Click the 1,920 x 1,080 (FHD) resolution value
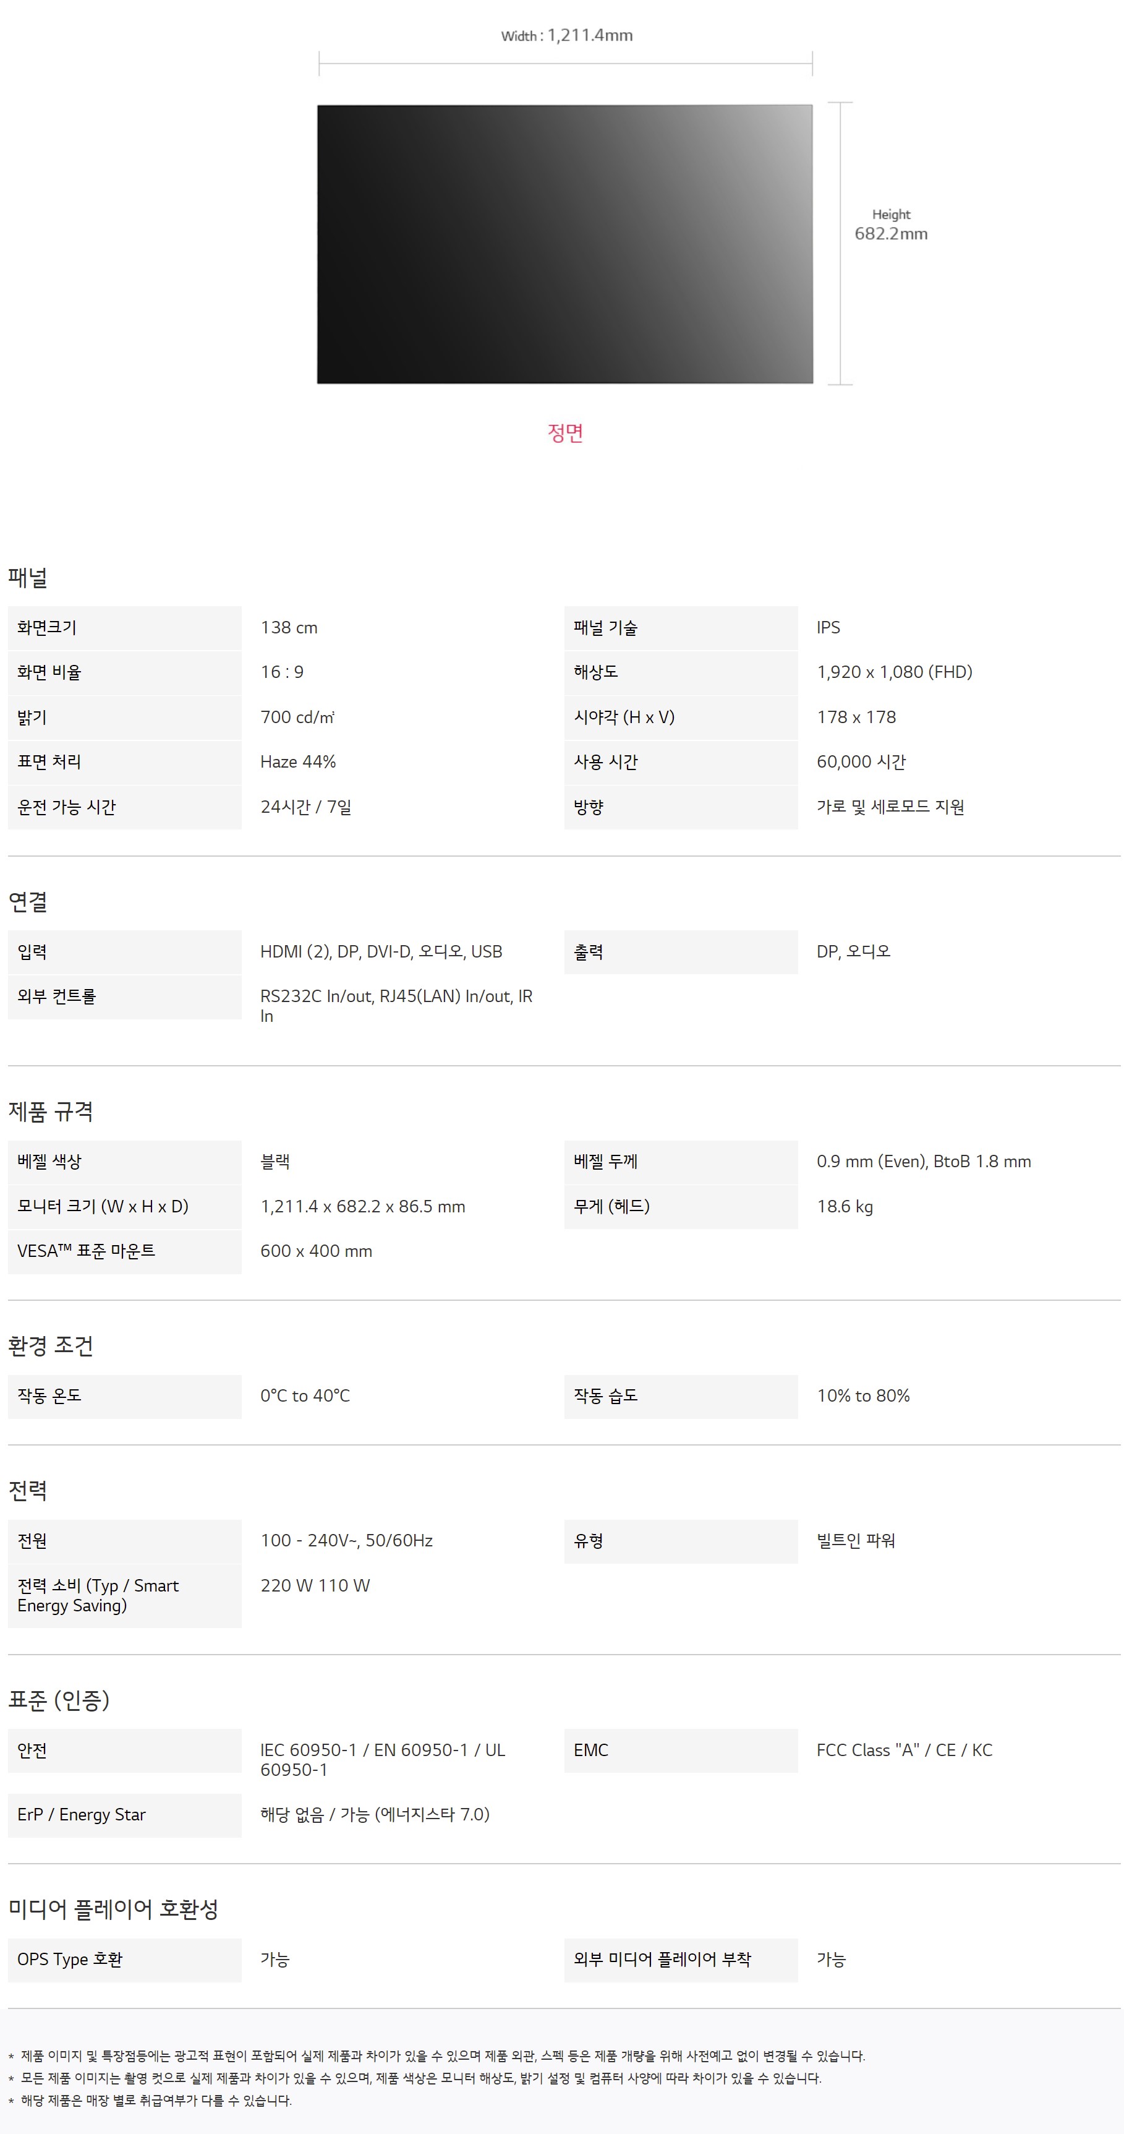The image size is (1124, 2134). coord(895,672)
